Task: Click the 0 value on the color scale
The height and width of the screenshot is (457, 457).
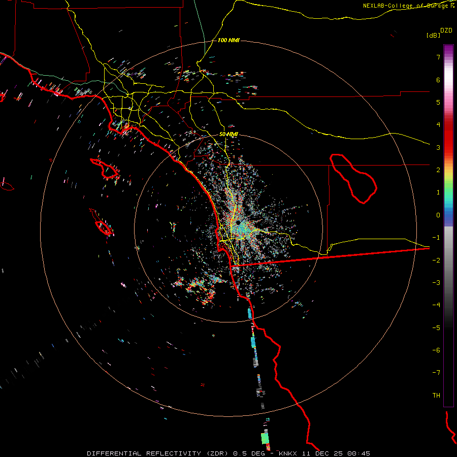Action: (438, 215)
